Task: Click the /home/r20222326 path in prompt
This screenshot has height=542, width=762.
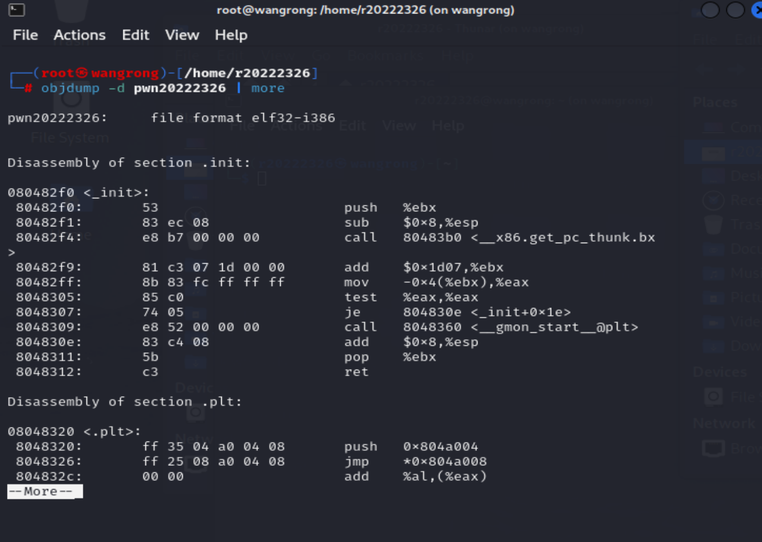Action: tap(247, 73)
